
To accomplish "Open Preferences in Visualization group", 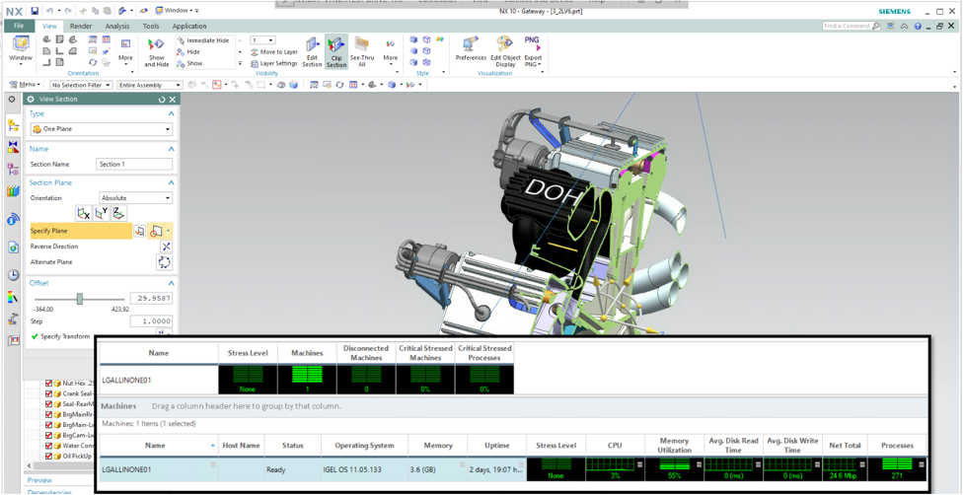I will pos(471,48).
